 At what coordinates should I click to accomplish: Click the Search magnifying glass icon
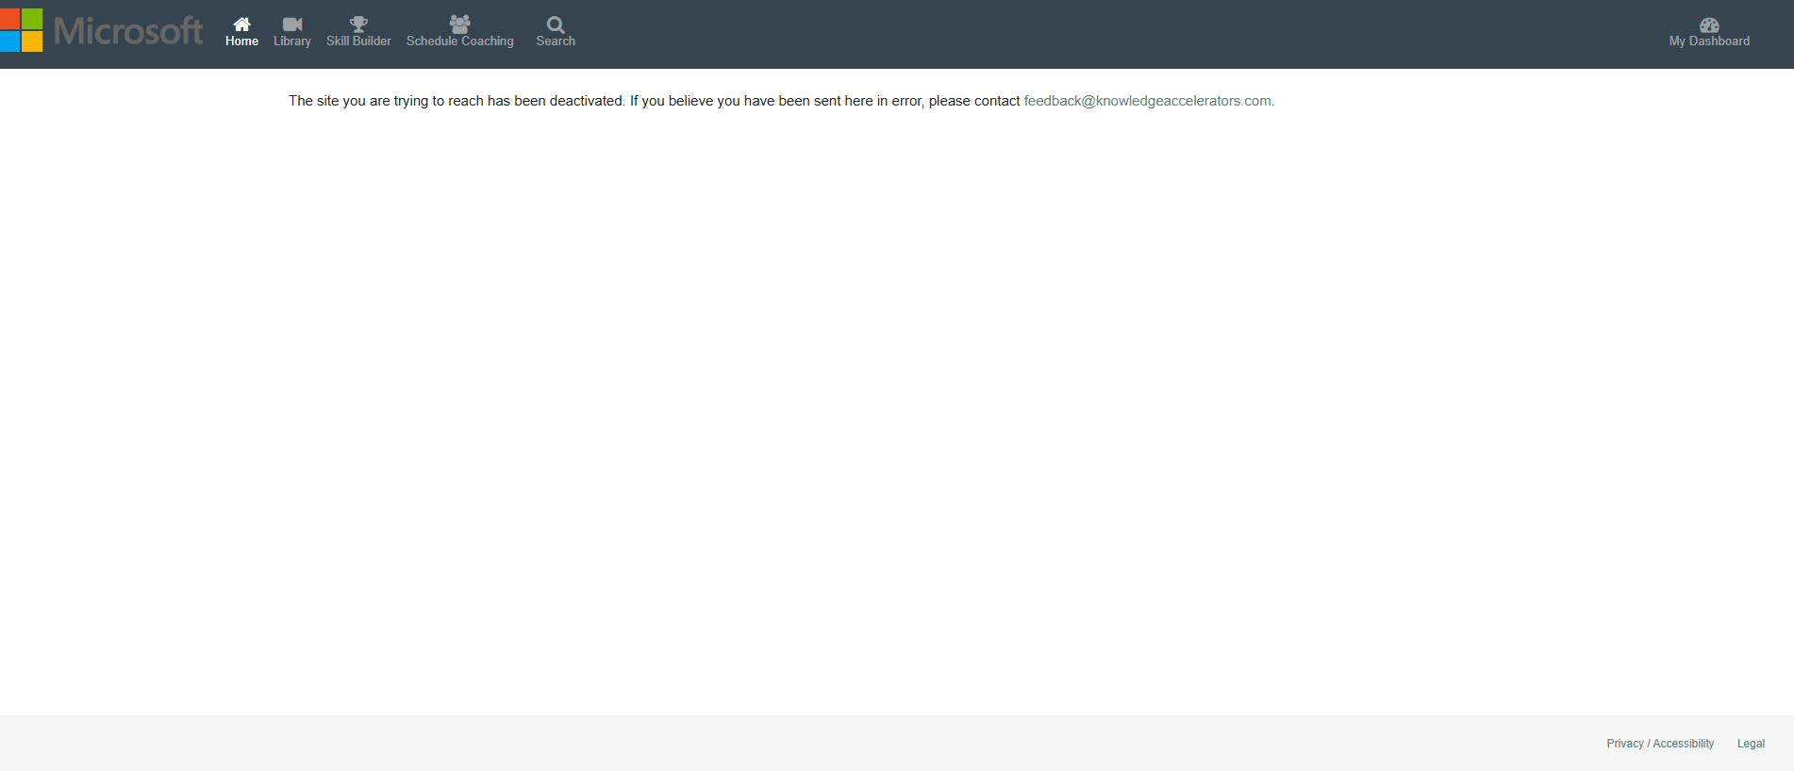click(556, 25)
